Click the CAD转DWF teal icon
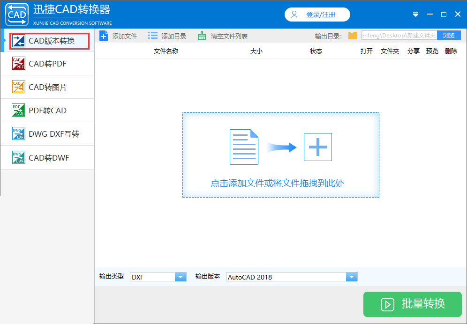The image size is (467, 324). [18, 157]
